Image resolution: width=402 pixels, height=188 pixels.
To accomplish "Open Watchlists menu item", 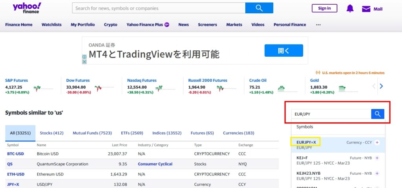I will [51, 25].
